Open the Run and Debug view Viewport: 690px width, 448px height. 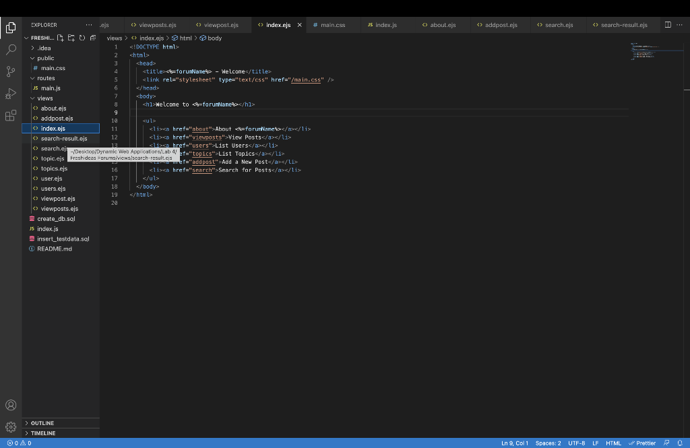(11, 93)
